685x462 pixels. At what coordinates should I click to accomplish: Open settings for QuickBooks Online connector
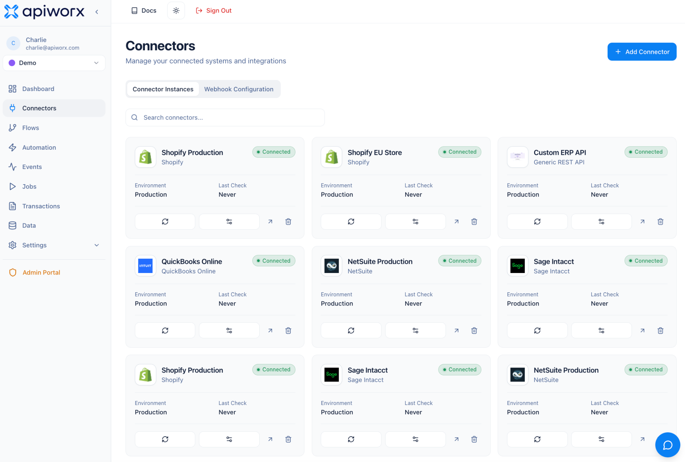point(229,331)
